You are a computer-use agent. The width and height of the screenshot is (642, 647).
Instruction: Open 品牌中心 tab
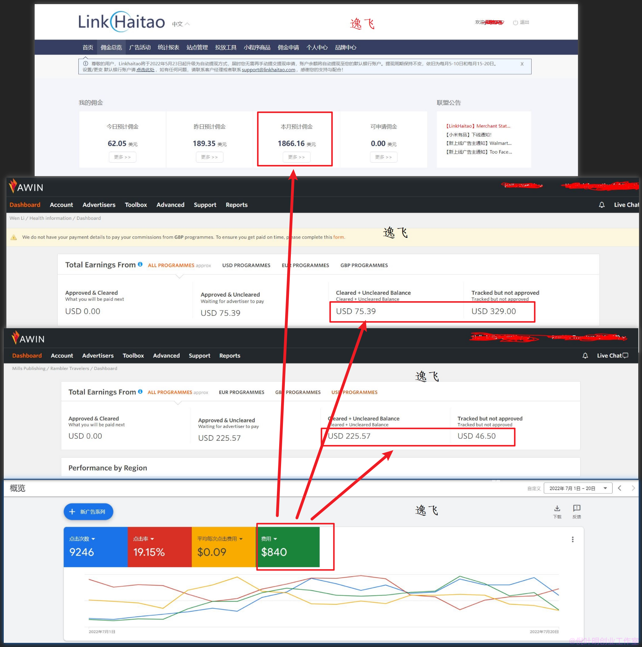[345, 47]
